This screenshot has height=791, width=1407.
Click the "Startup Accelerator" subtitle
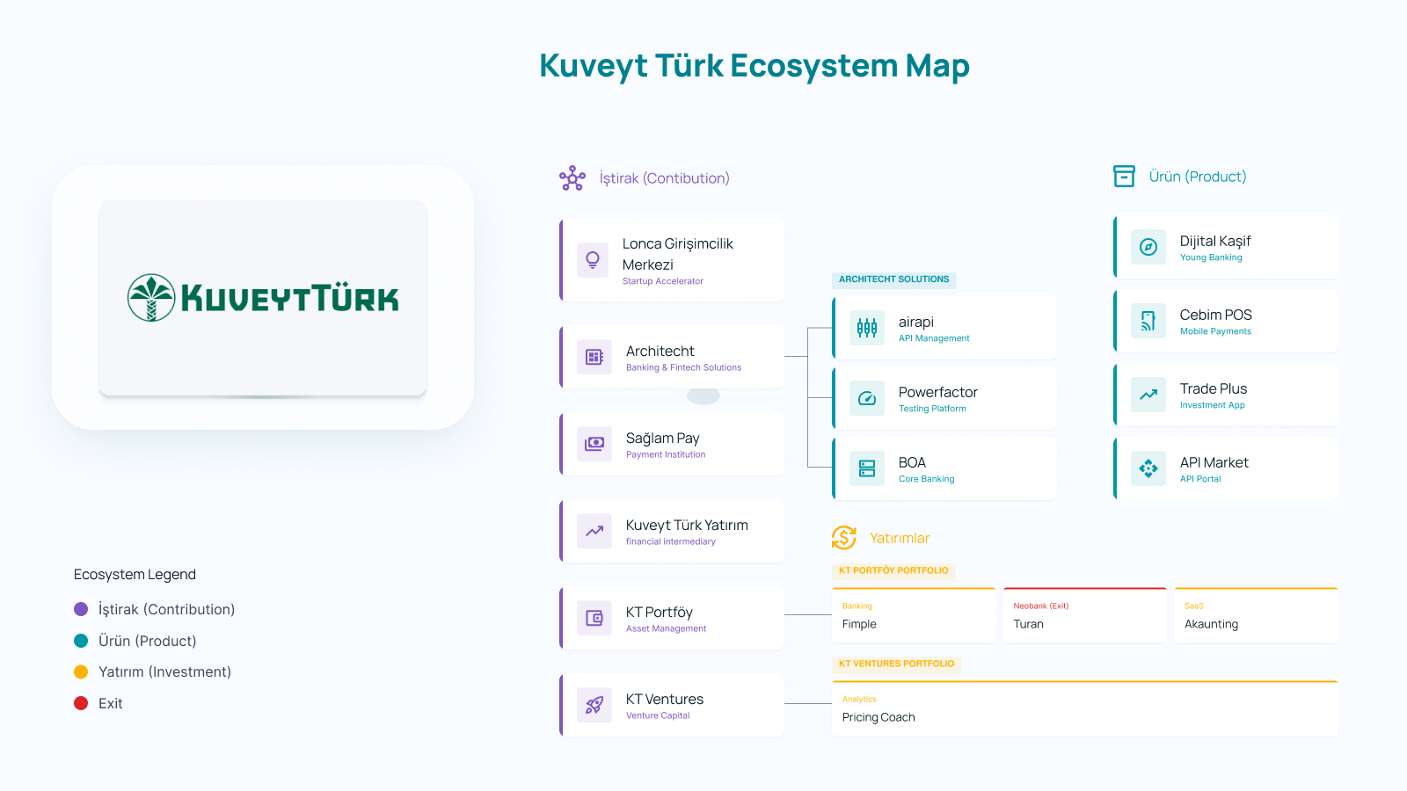tap(663, 281)
